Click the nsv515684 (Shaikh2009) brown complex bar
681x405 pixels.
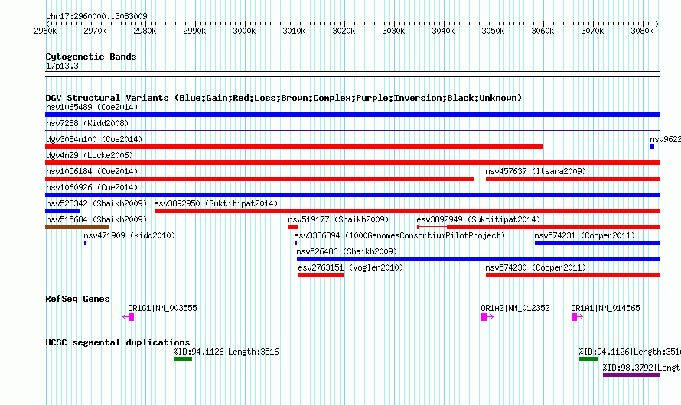[x=77, y=227]
